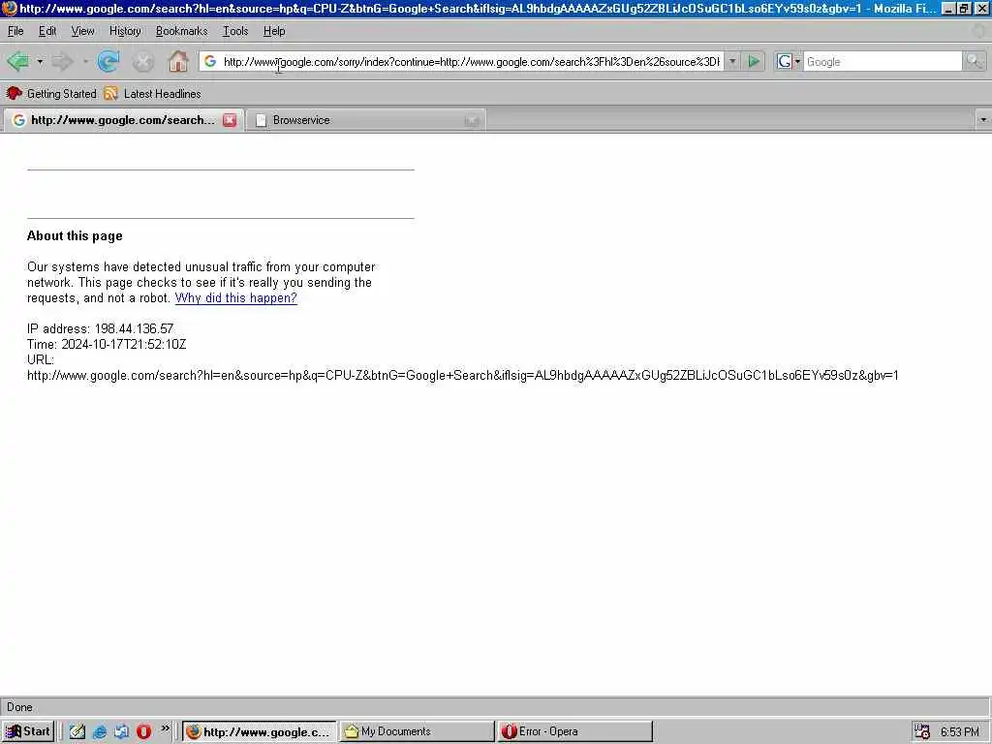Open the Edit menu

click(46, 31)
